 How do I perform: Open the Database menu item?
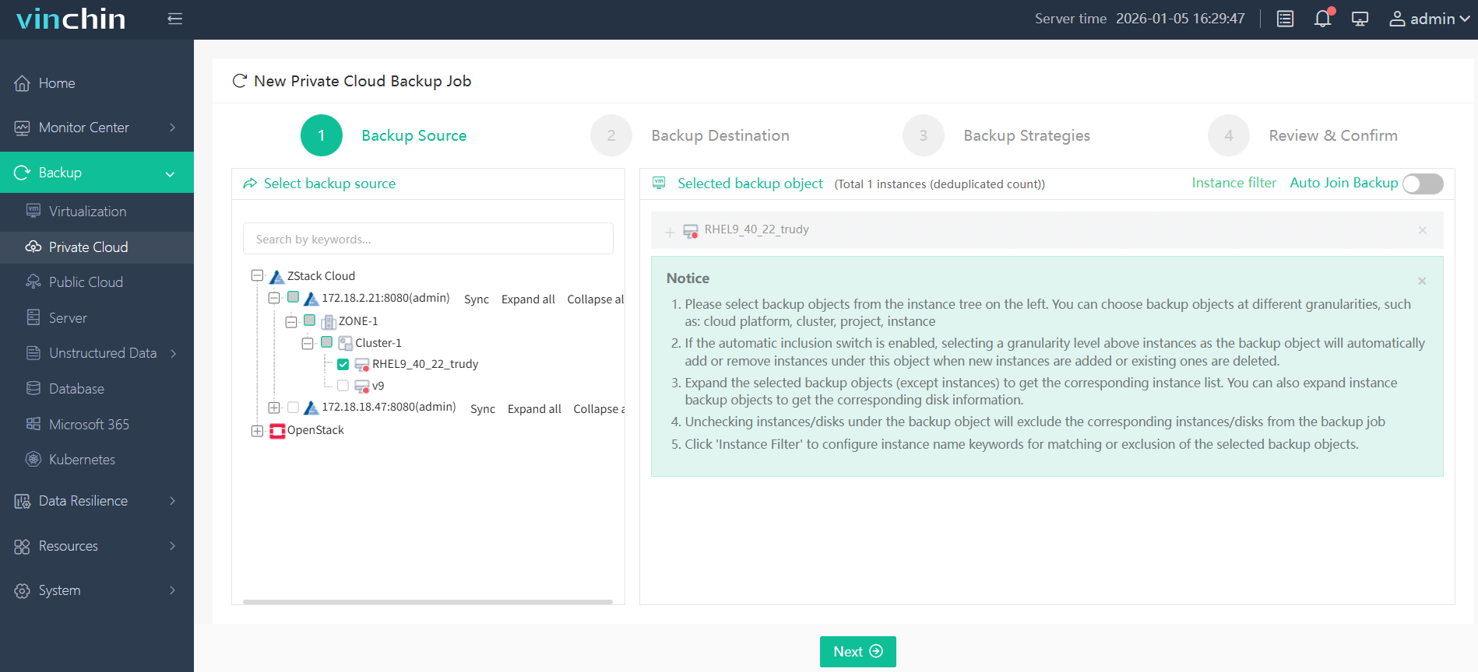[x=97, y=389]
